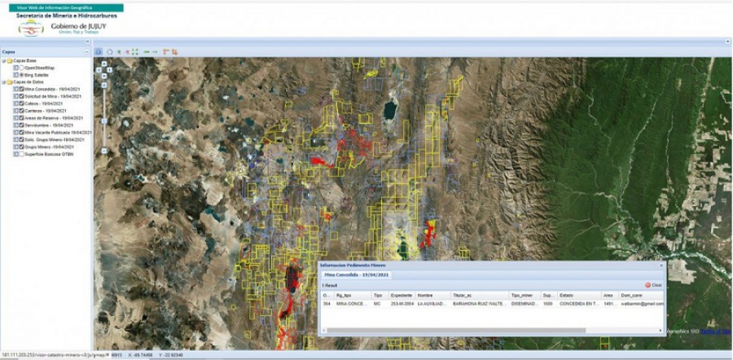Pan map north with up arrow
733x360 pixels.
click(x=103, y=64)
